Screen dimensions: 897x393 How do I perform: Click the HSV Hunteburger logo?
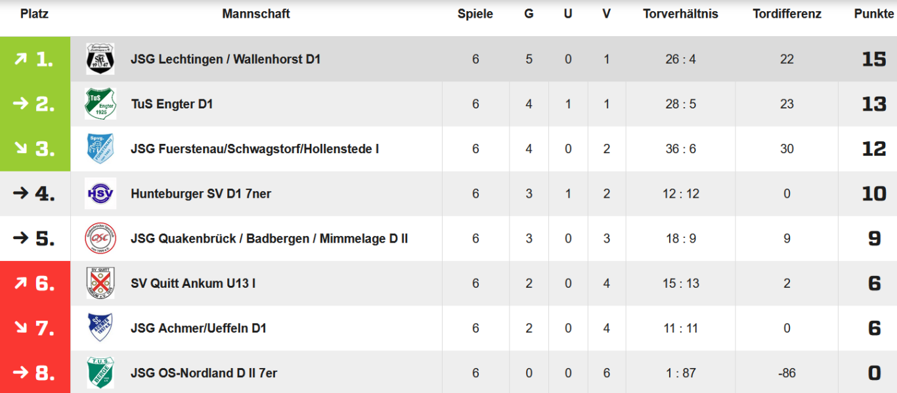point(100,193)
